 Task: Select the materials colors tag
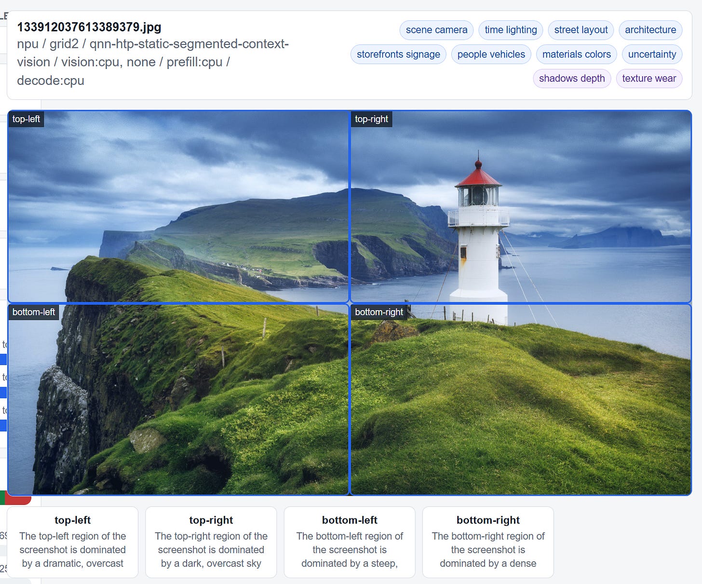pos(576,54)
